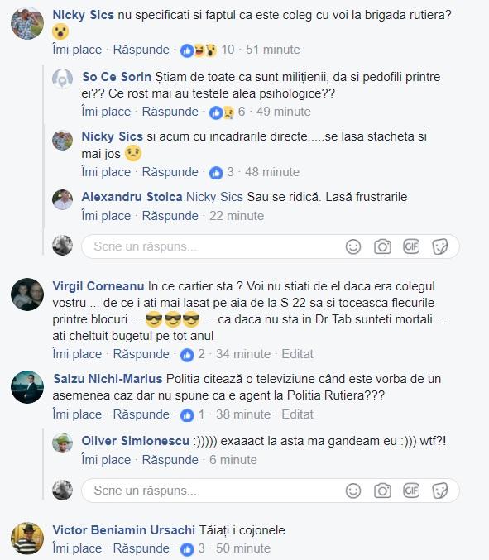
Task: View like count on Victor Beniamin Ursachi's comment
Action: click(x=193, y=548)
